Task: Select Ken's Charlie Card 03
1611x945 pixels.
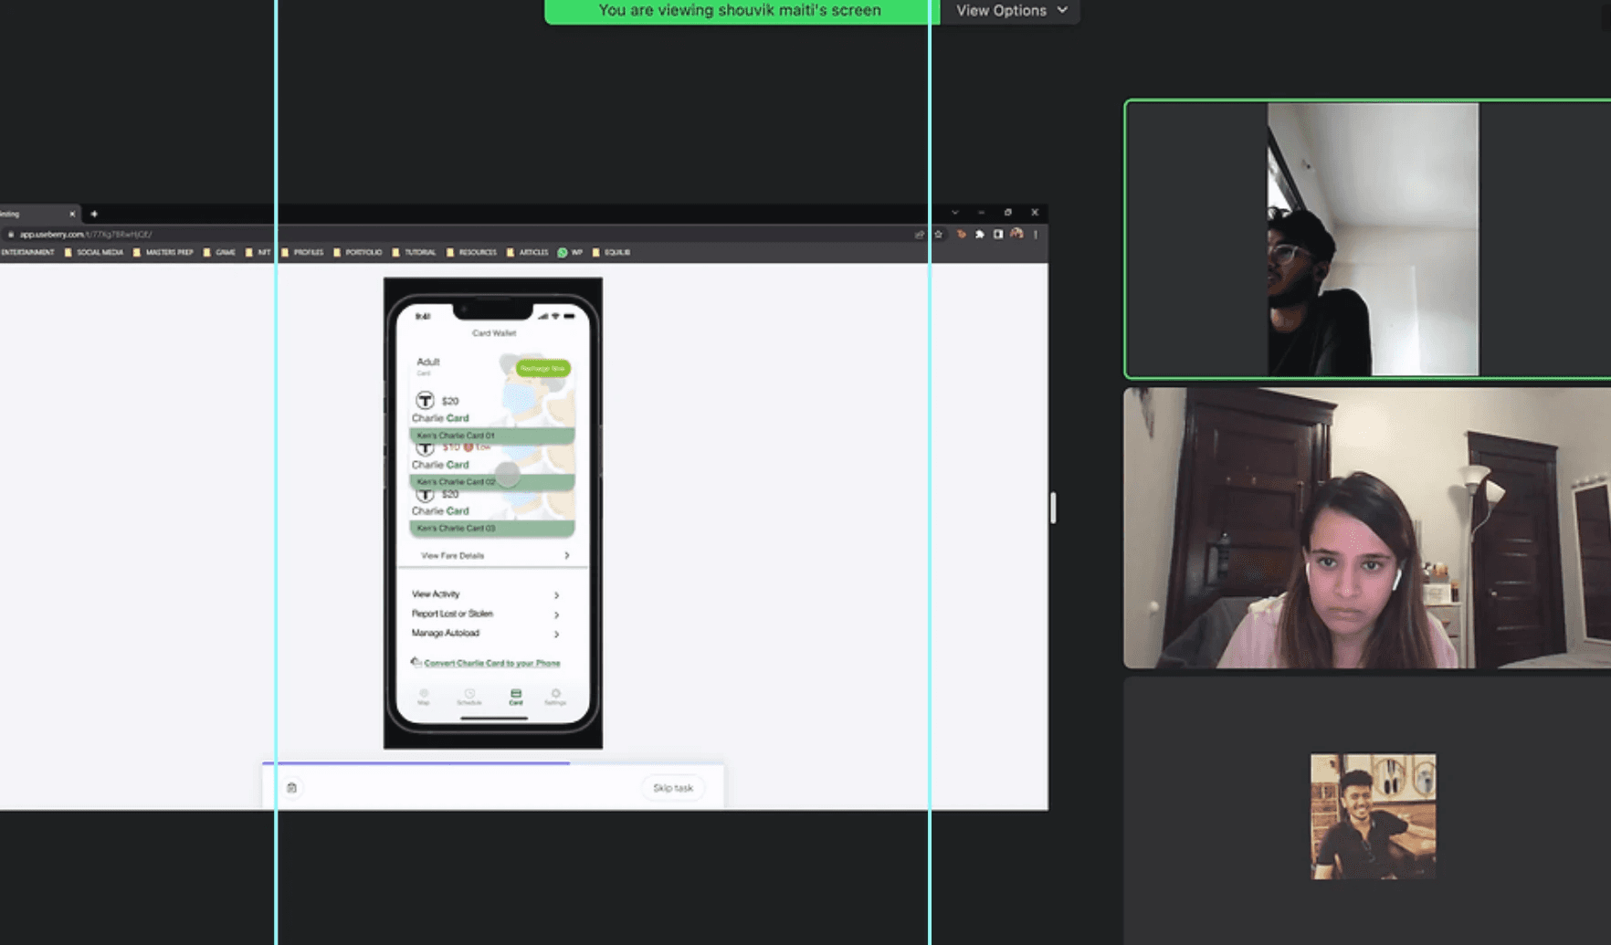Action: pyautogui.click(x=492, y=528)
